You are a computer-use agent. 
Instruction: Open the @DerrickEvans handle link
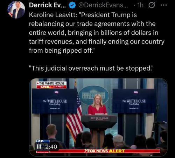click(x=103, y=5)
